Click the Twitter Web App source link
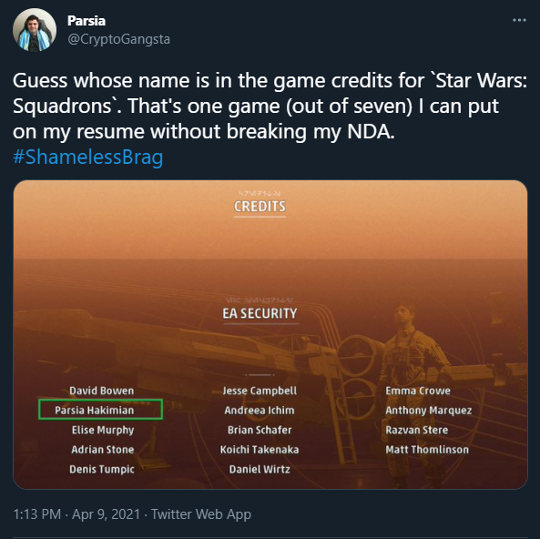The image size is (540, 539). 201,514
